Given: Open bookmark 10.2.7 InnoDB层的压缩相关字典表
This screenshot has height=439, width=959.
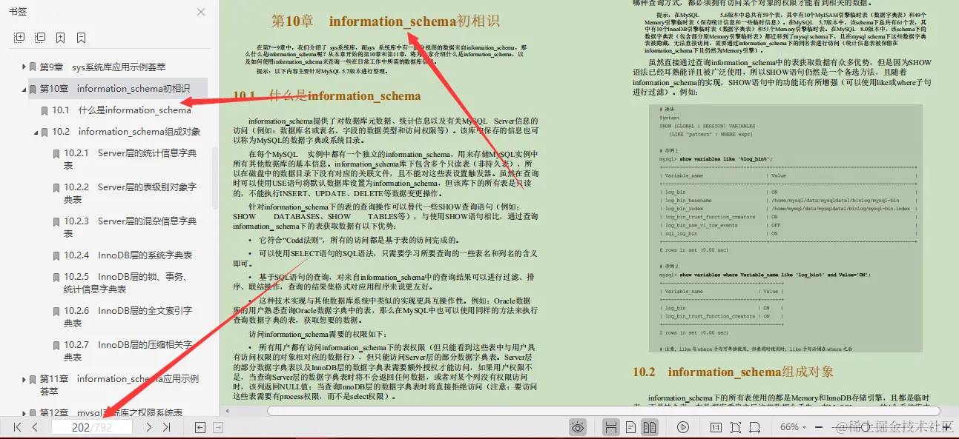Looking at the screenshot, I should [128, 351].
